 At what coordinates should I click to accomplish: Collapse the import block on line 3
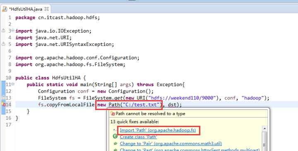[x=13, y=30]
